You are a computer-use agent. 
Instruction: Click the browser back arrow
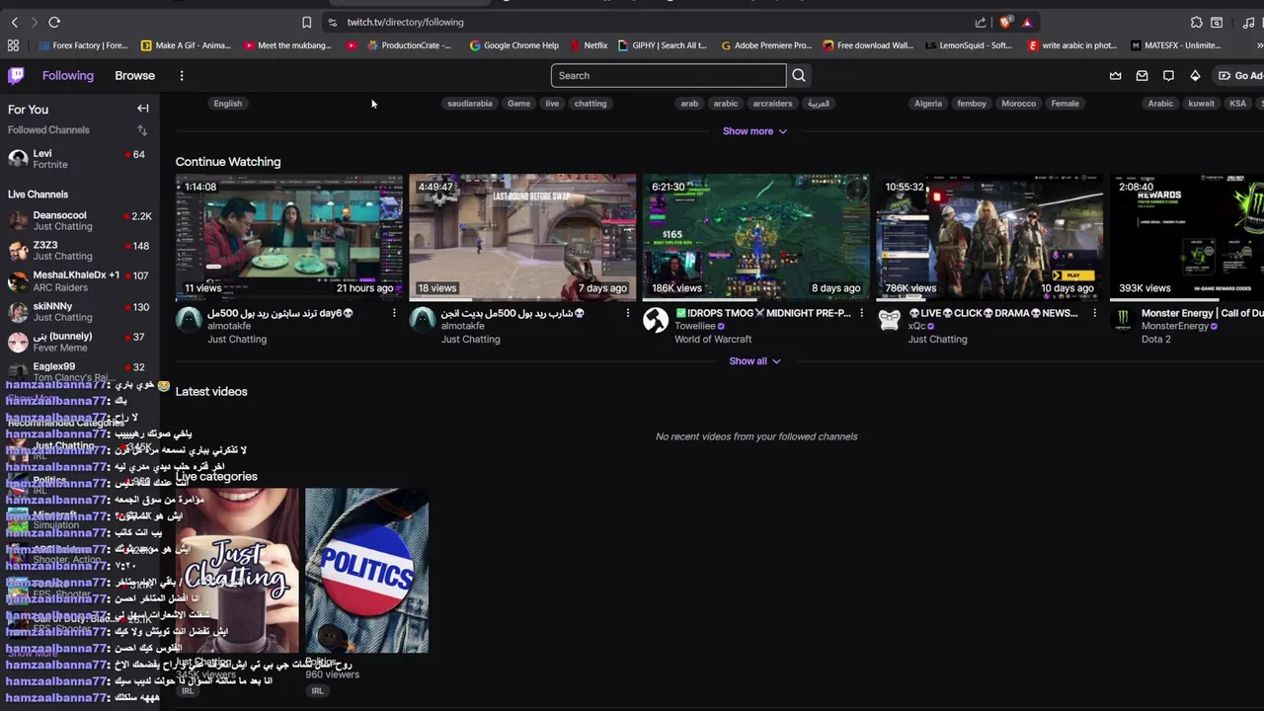point(14,22)
